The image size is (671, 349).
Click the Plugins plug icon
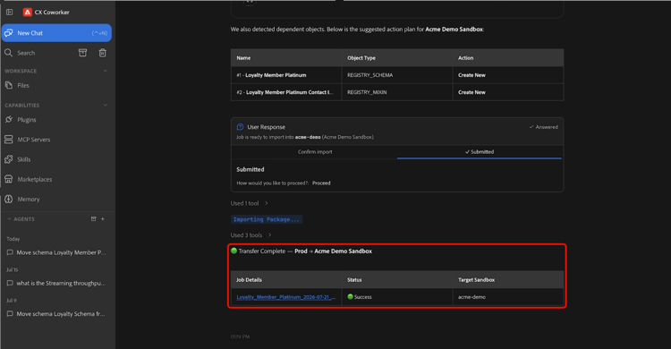tap(9, 120)
